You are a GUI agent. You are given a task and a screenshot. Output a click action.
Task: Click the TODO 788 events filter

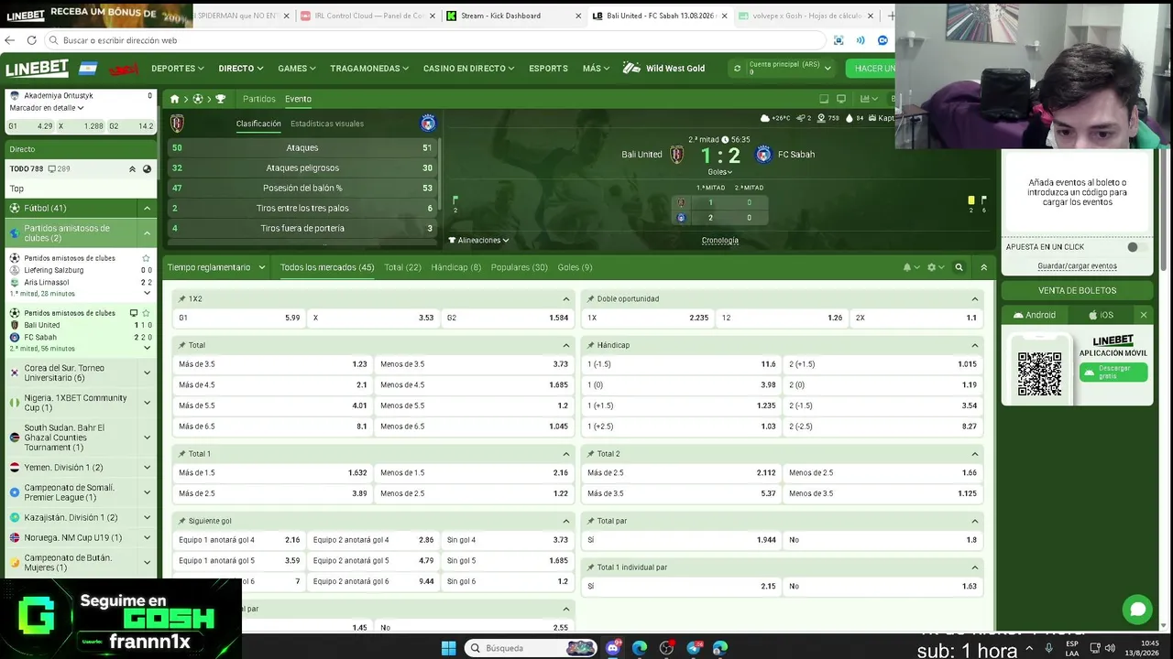[26, 169]
